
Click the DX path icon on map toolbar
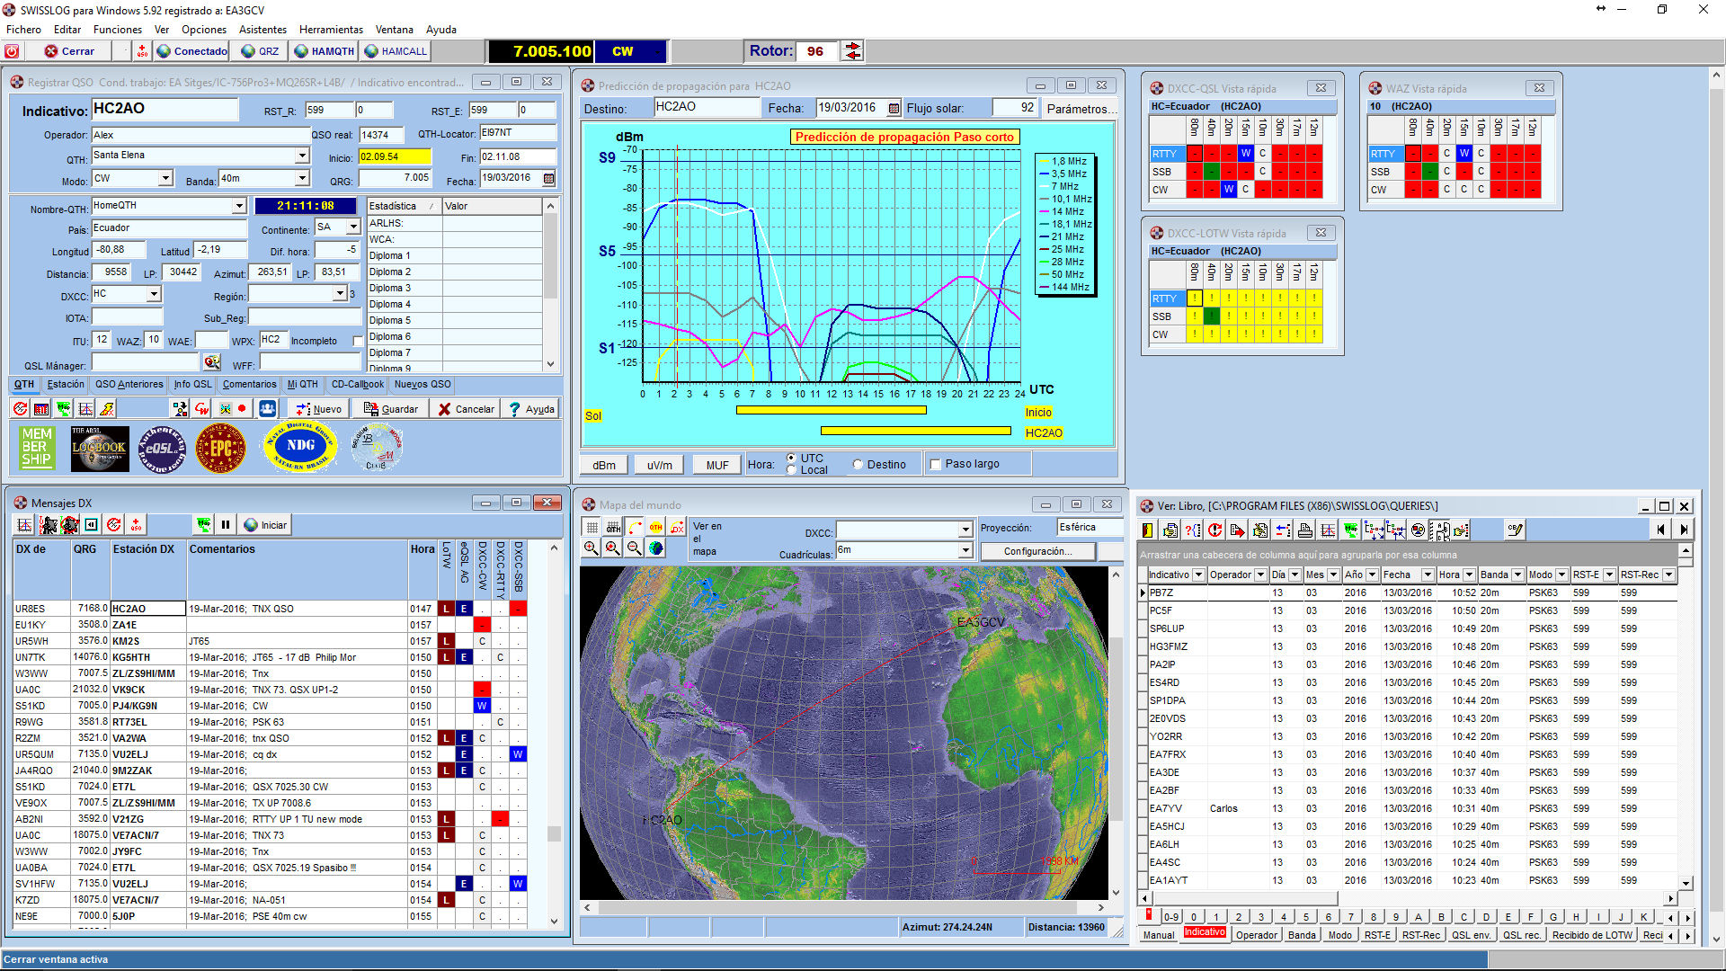678,528
